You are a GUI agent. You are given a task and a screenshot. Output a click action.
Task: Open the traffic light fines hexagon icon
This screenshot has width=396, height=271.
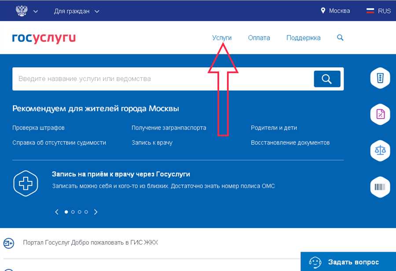(380, 78)
